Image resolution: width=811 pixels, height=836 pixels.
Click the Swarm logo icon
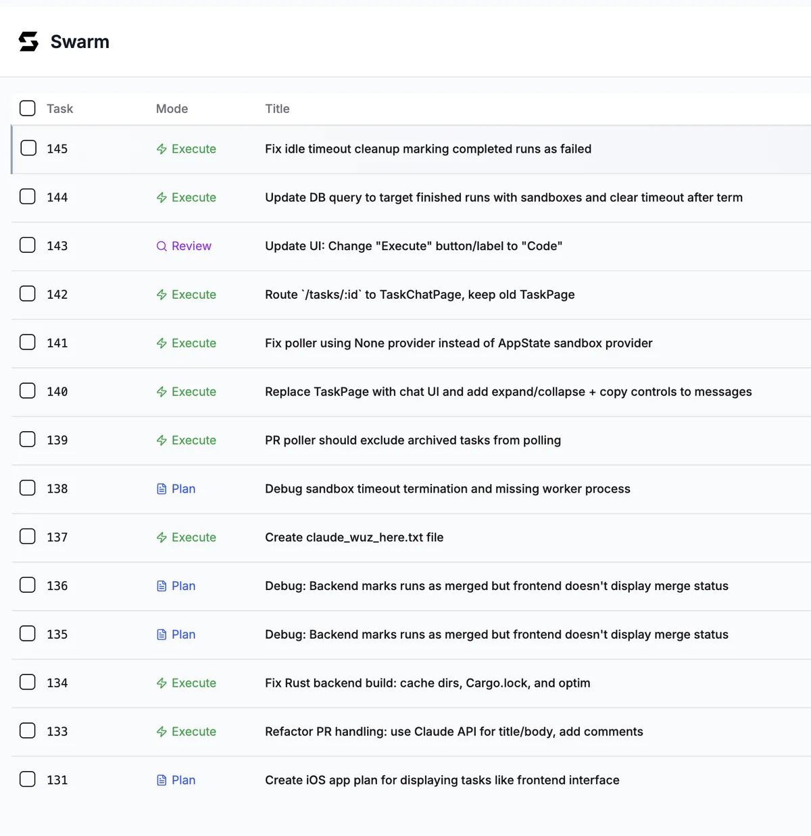coord(28,42)
